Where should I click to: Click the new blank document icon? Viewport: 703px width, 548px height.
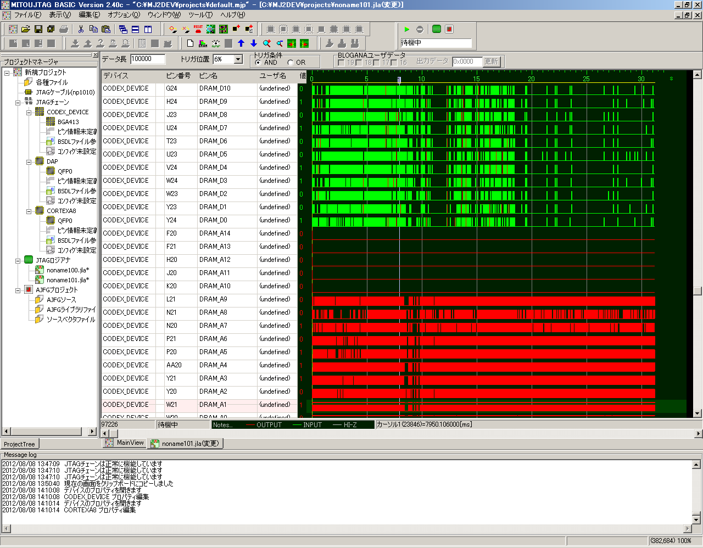click(191, 43)
